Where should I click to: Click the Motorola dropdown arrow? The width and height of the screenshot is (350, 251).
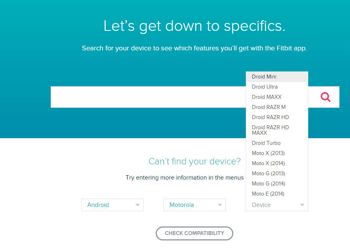pyautogui.click(x=220, y=205)
